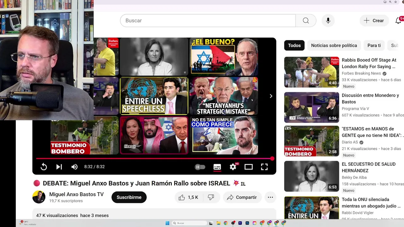Open Premiere Pro from taskbar
This screenshot has height=227, width=404.
[240, 223]
